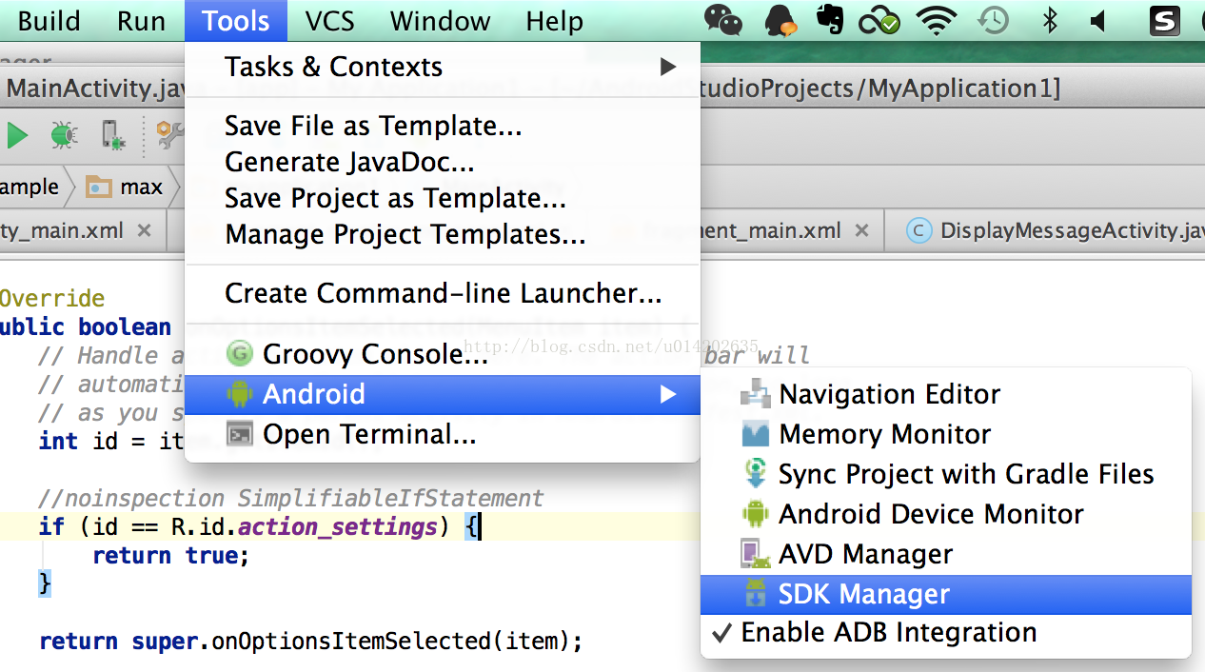Screen dimensions: 1205x672
Task: Click the AVD Manager icon
Action: click(755, 554)
